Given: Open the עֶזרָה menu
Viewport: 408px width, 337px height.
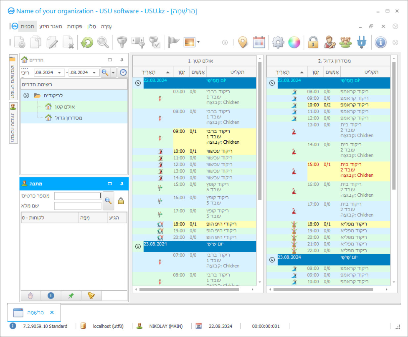Looking at the screenshot, I should [106, 26].
